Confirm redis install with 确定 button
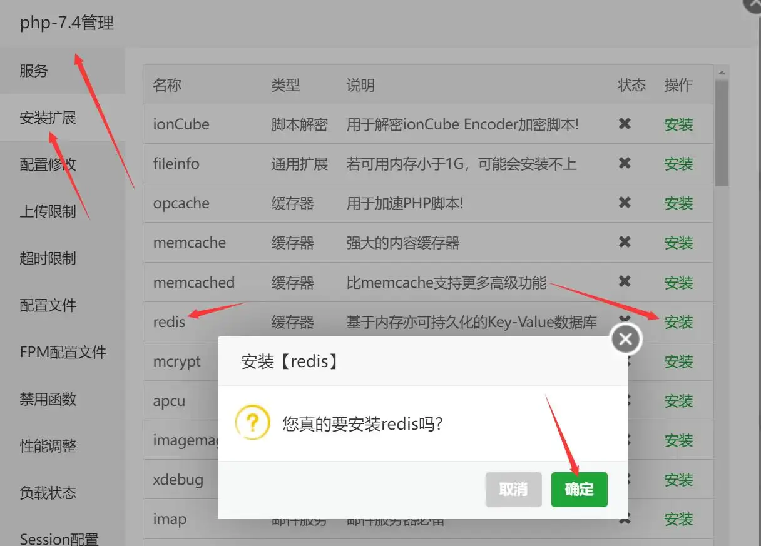Viewport: 761px width, 546px height. pos(579,489)
